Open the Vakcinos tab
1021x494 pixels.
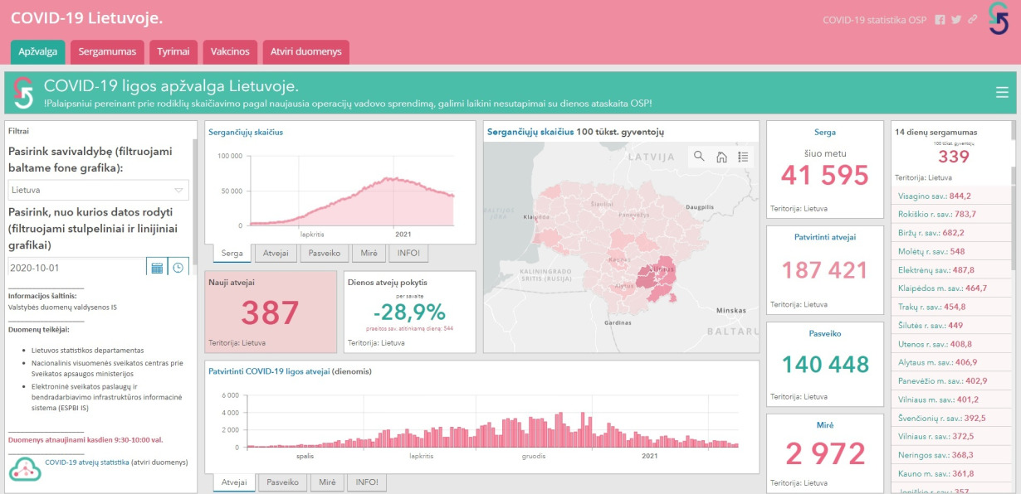click(x=230, y=52)
